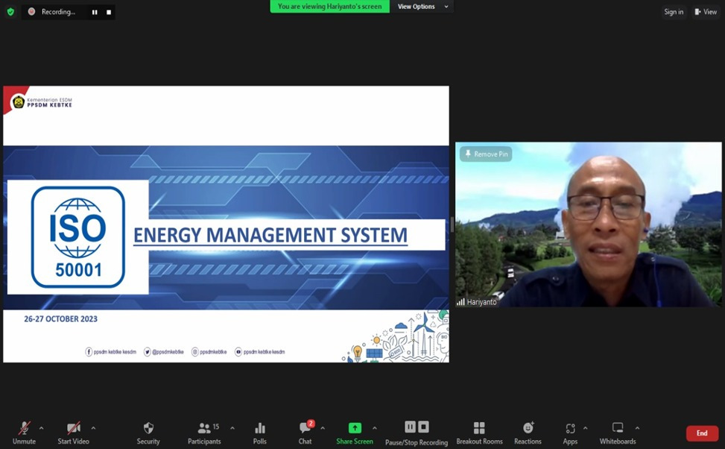Image resolution: width=725 pixels, height=449 pixels.
Task: Expand the arrow beside Chat
Action: [323, 428]
